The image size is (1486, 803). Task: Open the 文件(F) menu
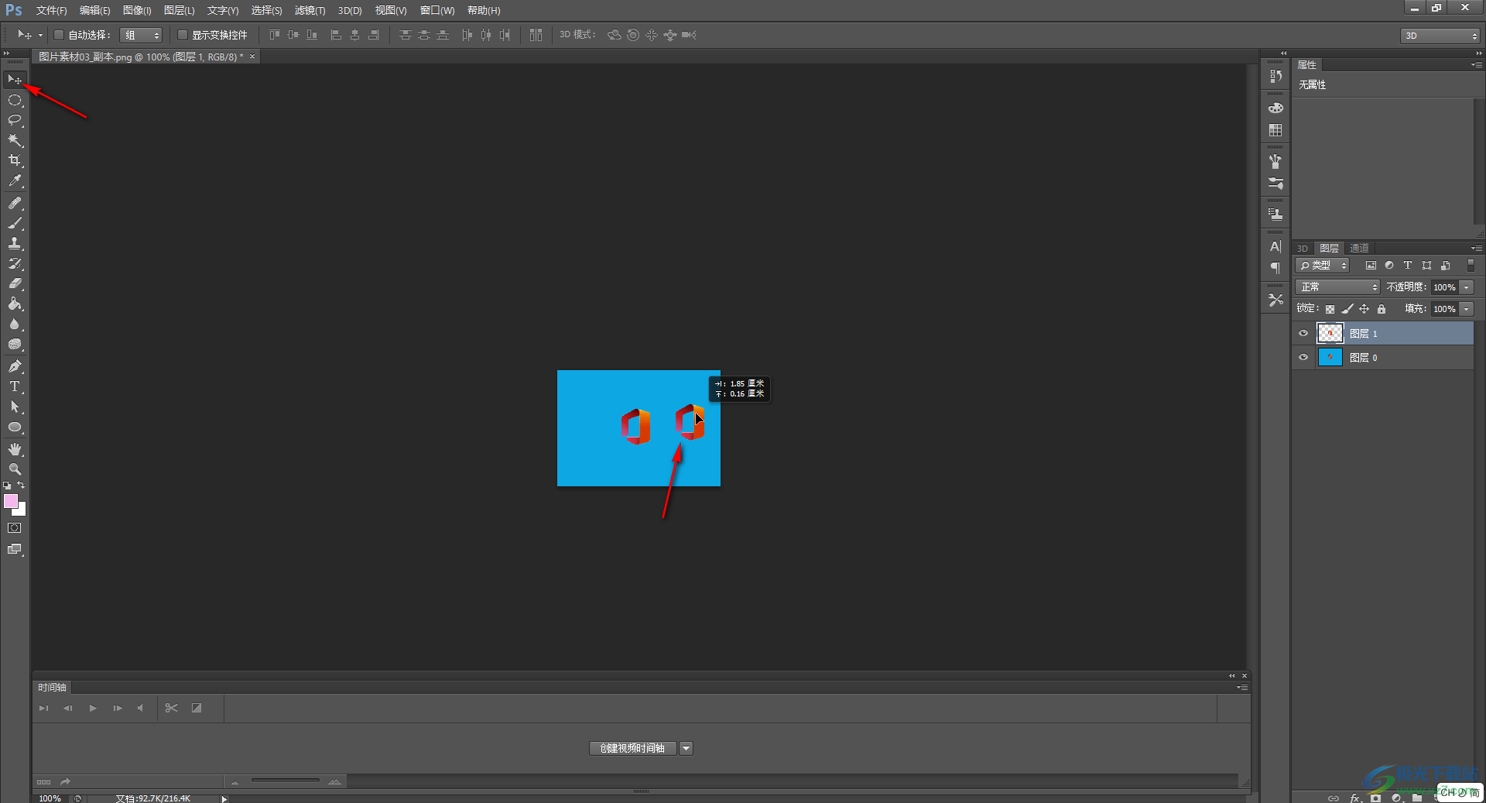(51, 10)
